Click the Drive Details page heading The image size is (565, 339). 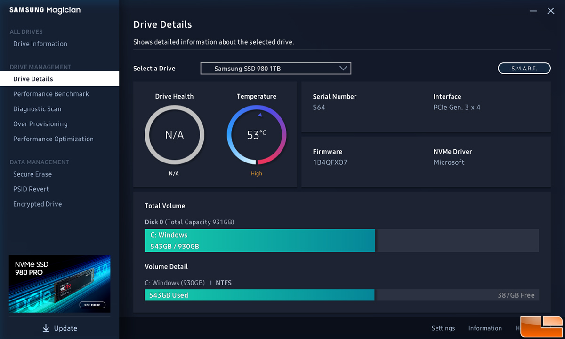coord(162,24)
